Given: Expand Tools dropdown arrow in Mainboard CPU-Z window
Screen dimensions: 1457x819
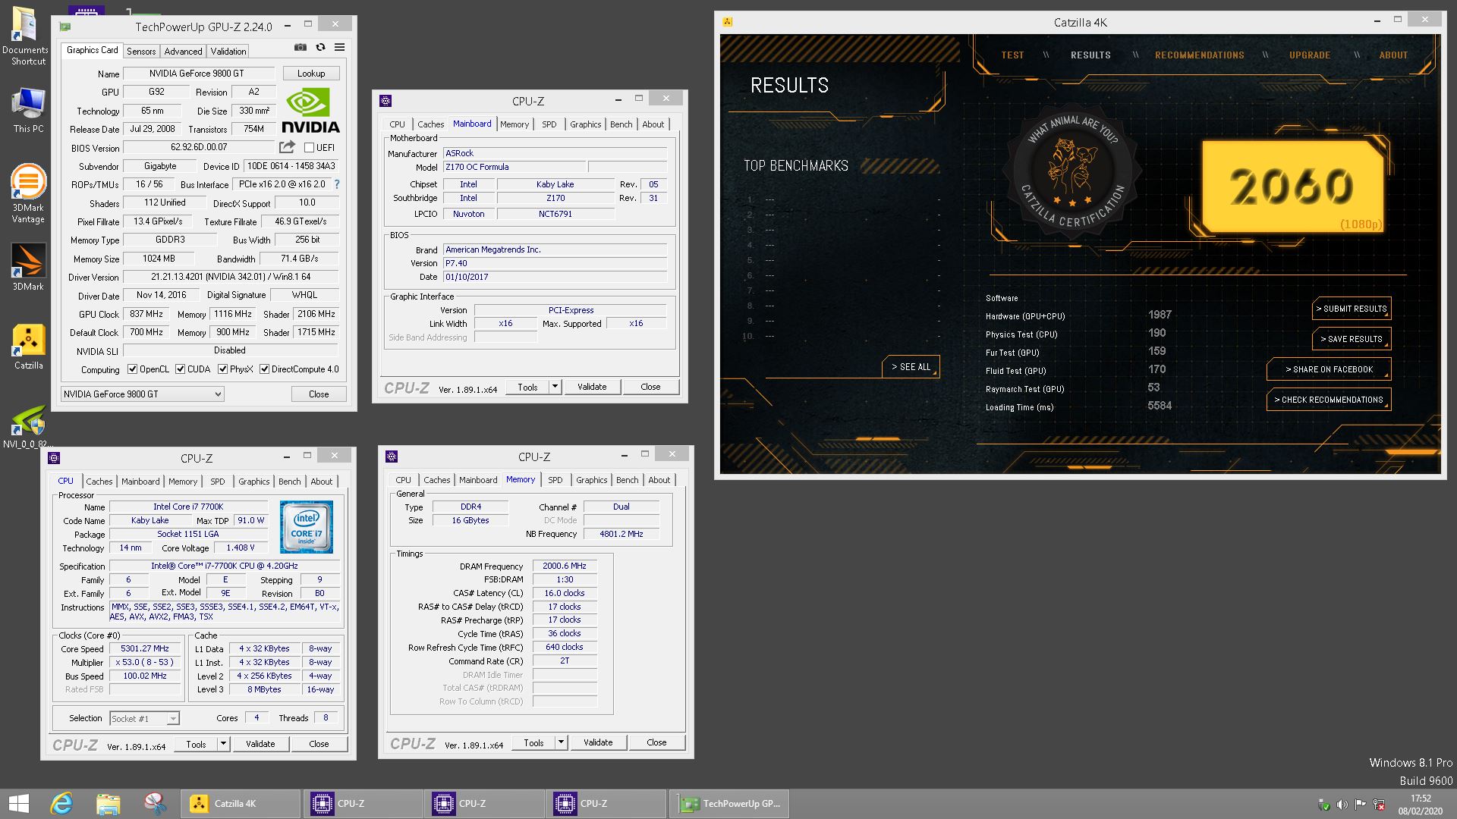Looking at the screenshot, I should click(x=555, y=387).
